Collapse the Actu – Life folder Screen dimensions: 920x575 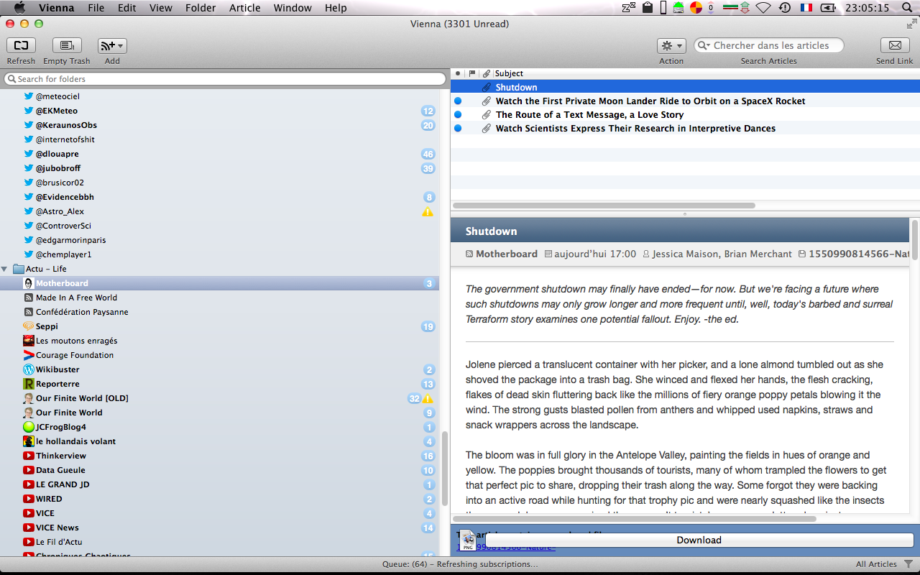point(5,269)
